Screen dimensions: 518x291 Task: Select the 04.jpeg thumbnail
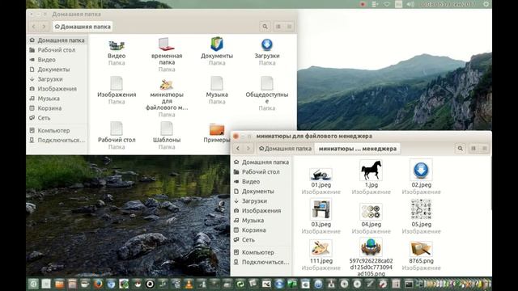[x=371, y=212]
